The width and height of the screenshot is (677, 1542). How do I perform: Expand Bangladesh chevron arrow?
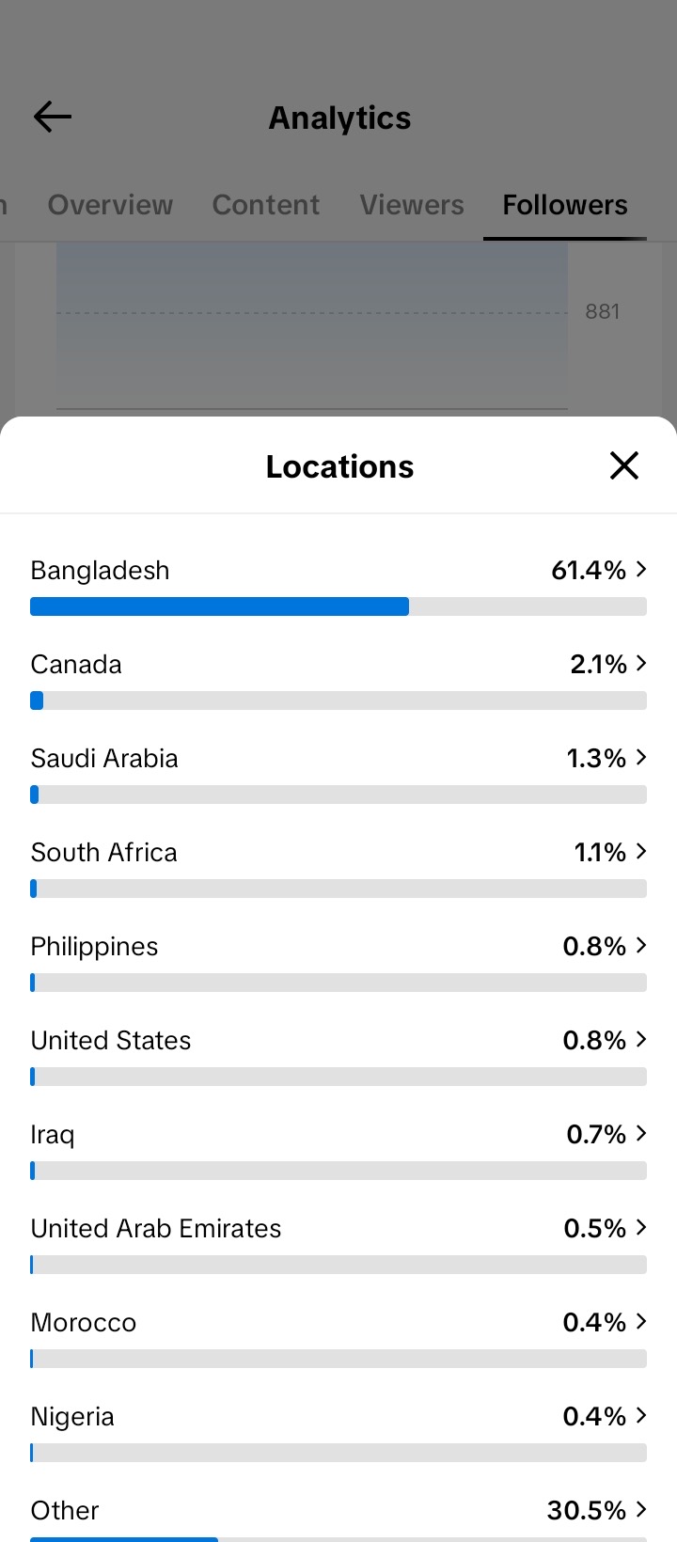click(x=641, y=569)
